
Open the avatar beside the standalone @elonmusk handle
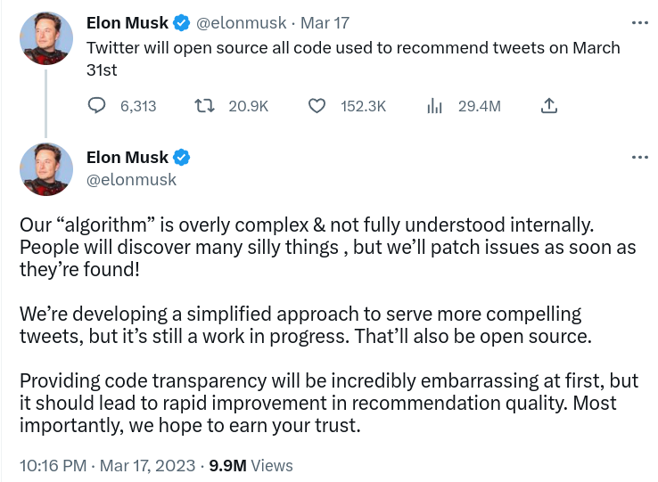coord(46,169)
